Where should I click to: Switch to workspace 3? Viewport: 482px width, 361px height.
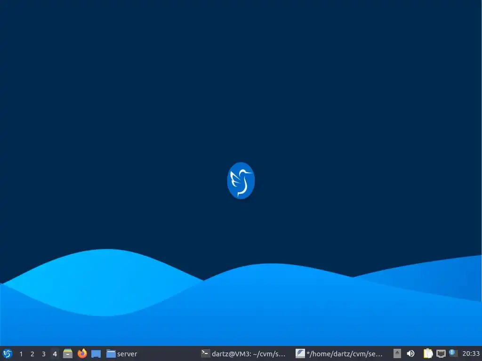click(x=44, y=354)
